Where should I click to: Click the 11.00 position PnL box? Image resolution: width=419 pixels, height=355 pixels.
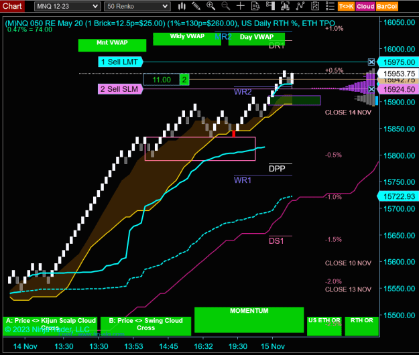coord(162,80)
